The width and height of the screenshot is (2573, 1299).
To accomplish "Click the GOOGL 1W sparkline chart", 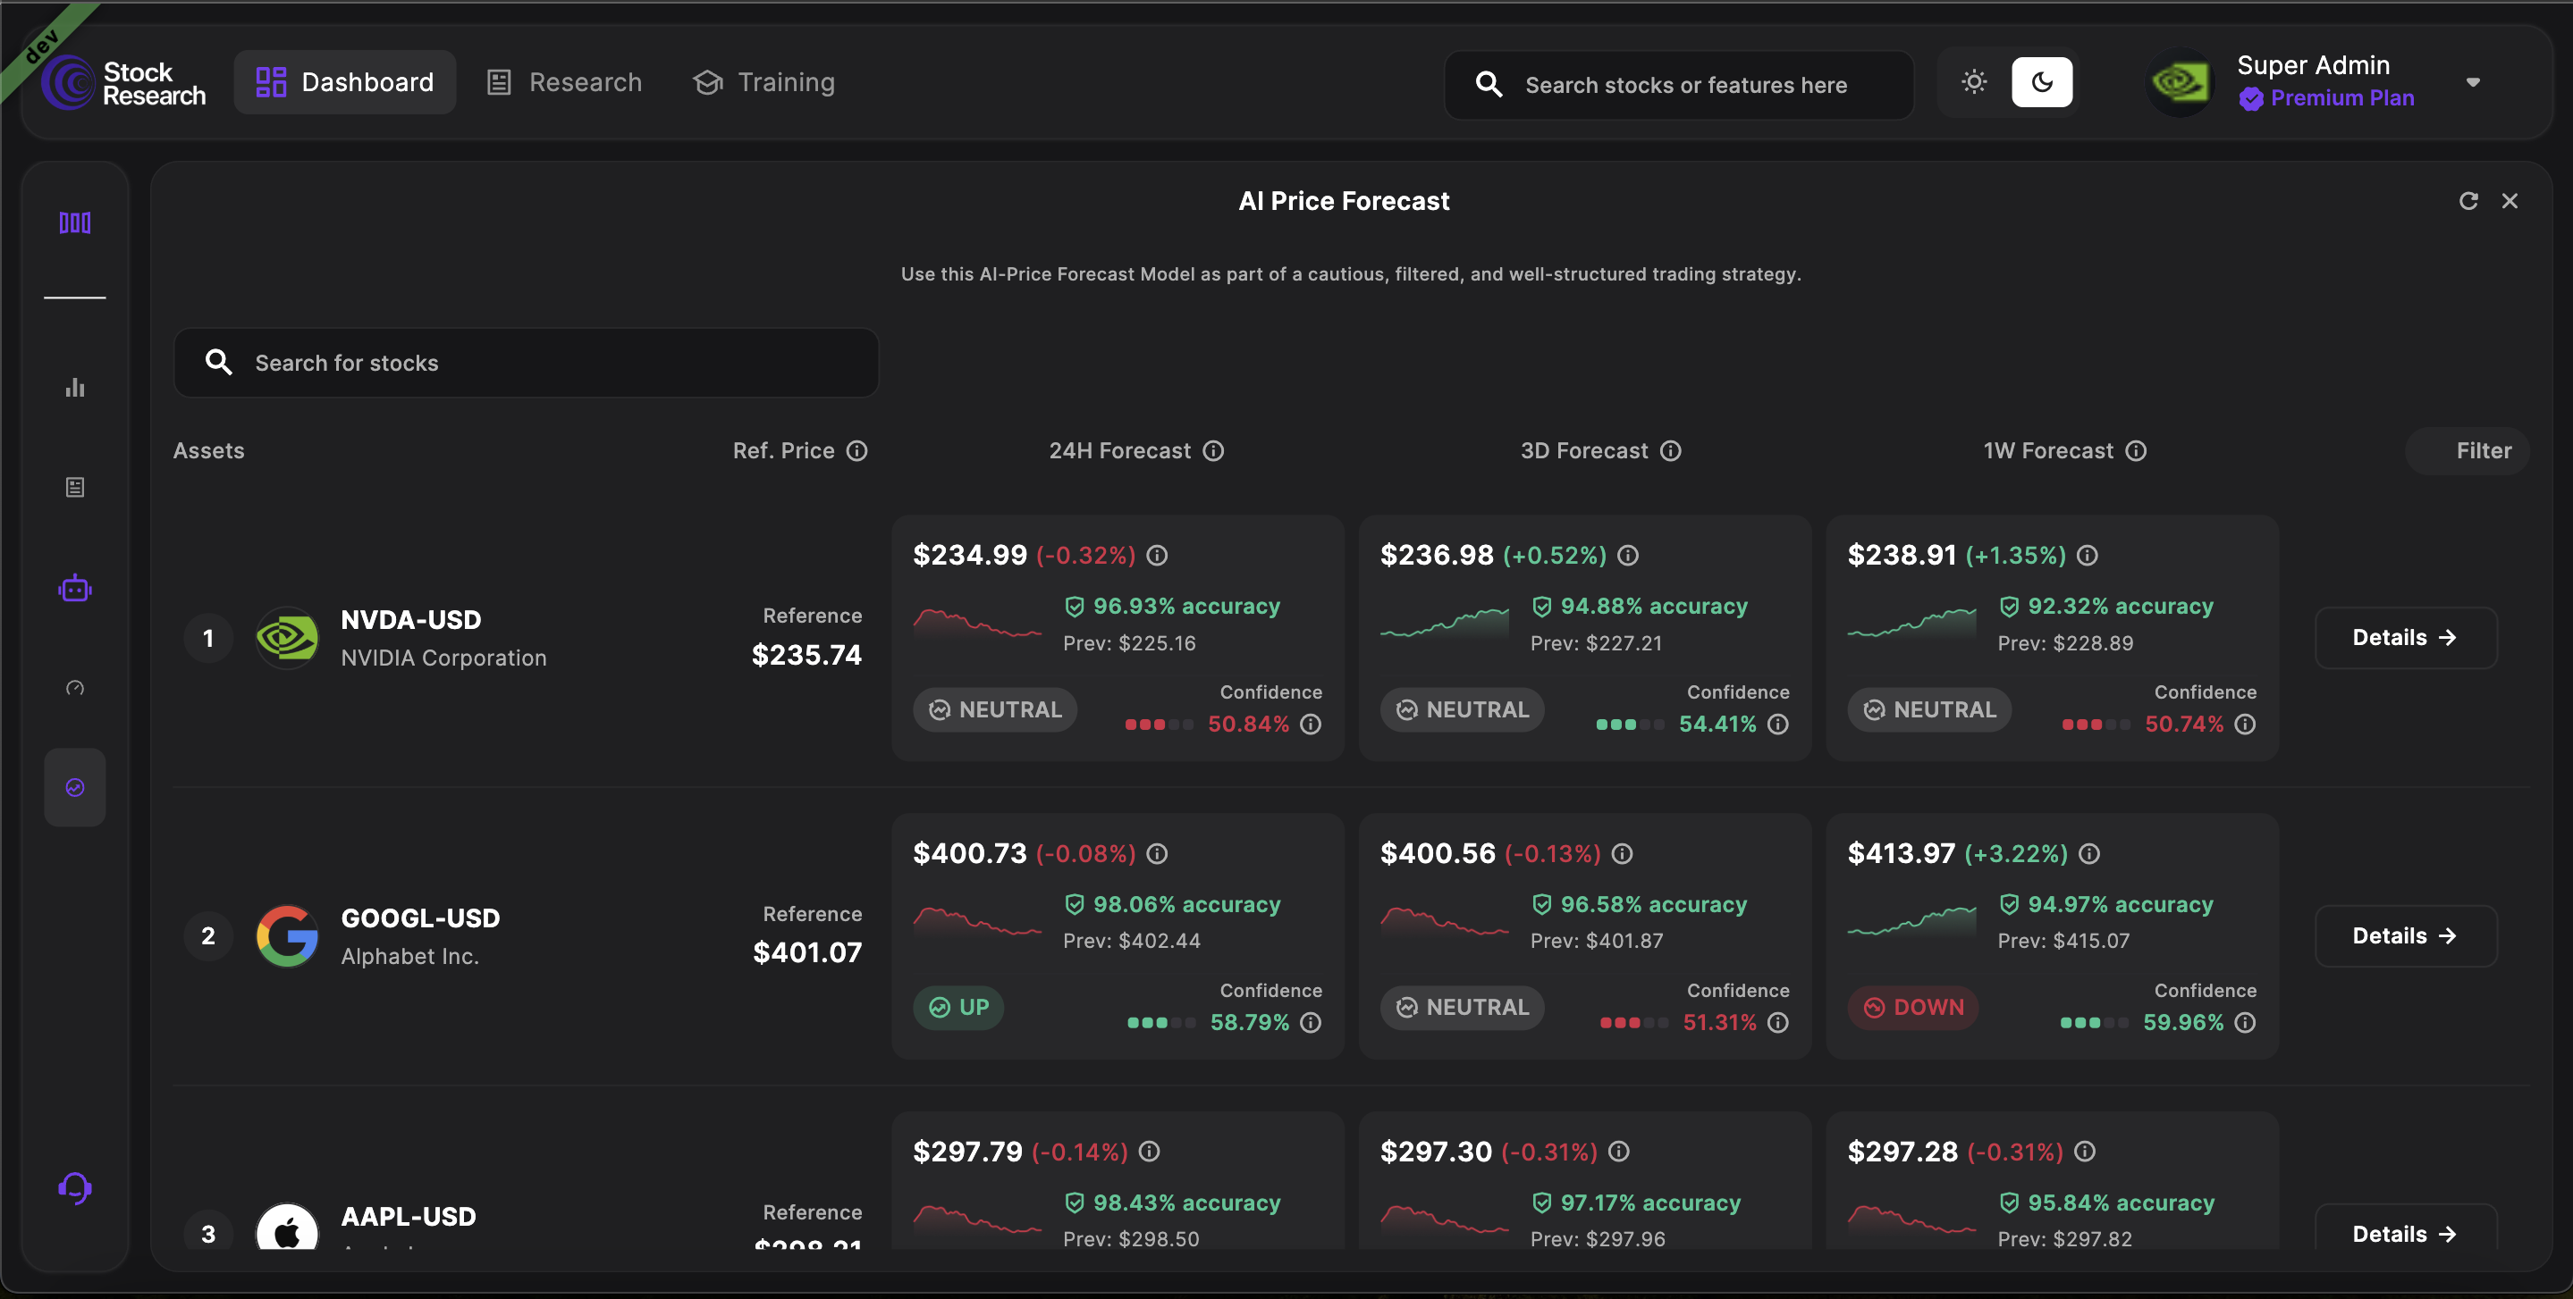I will pos(1911,920).
